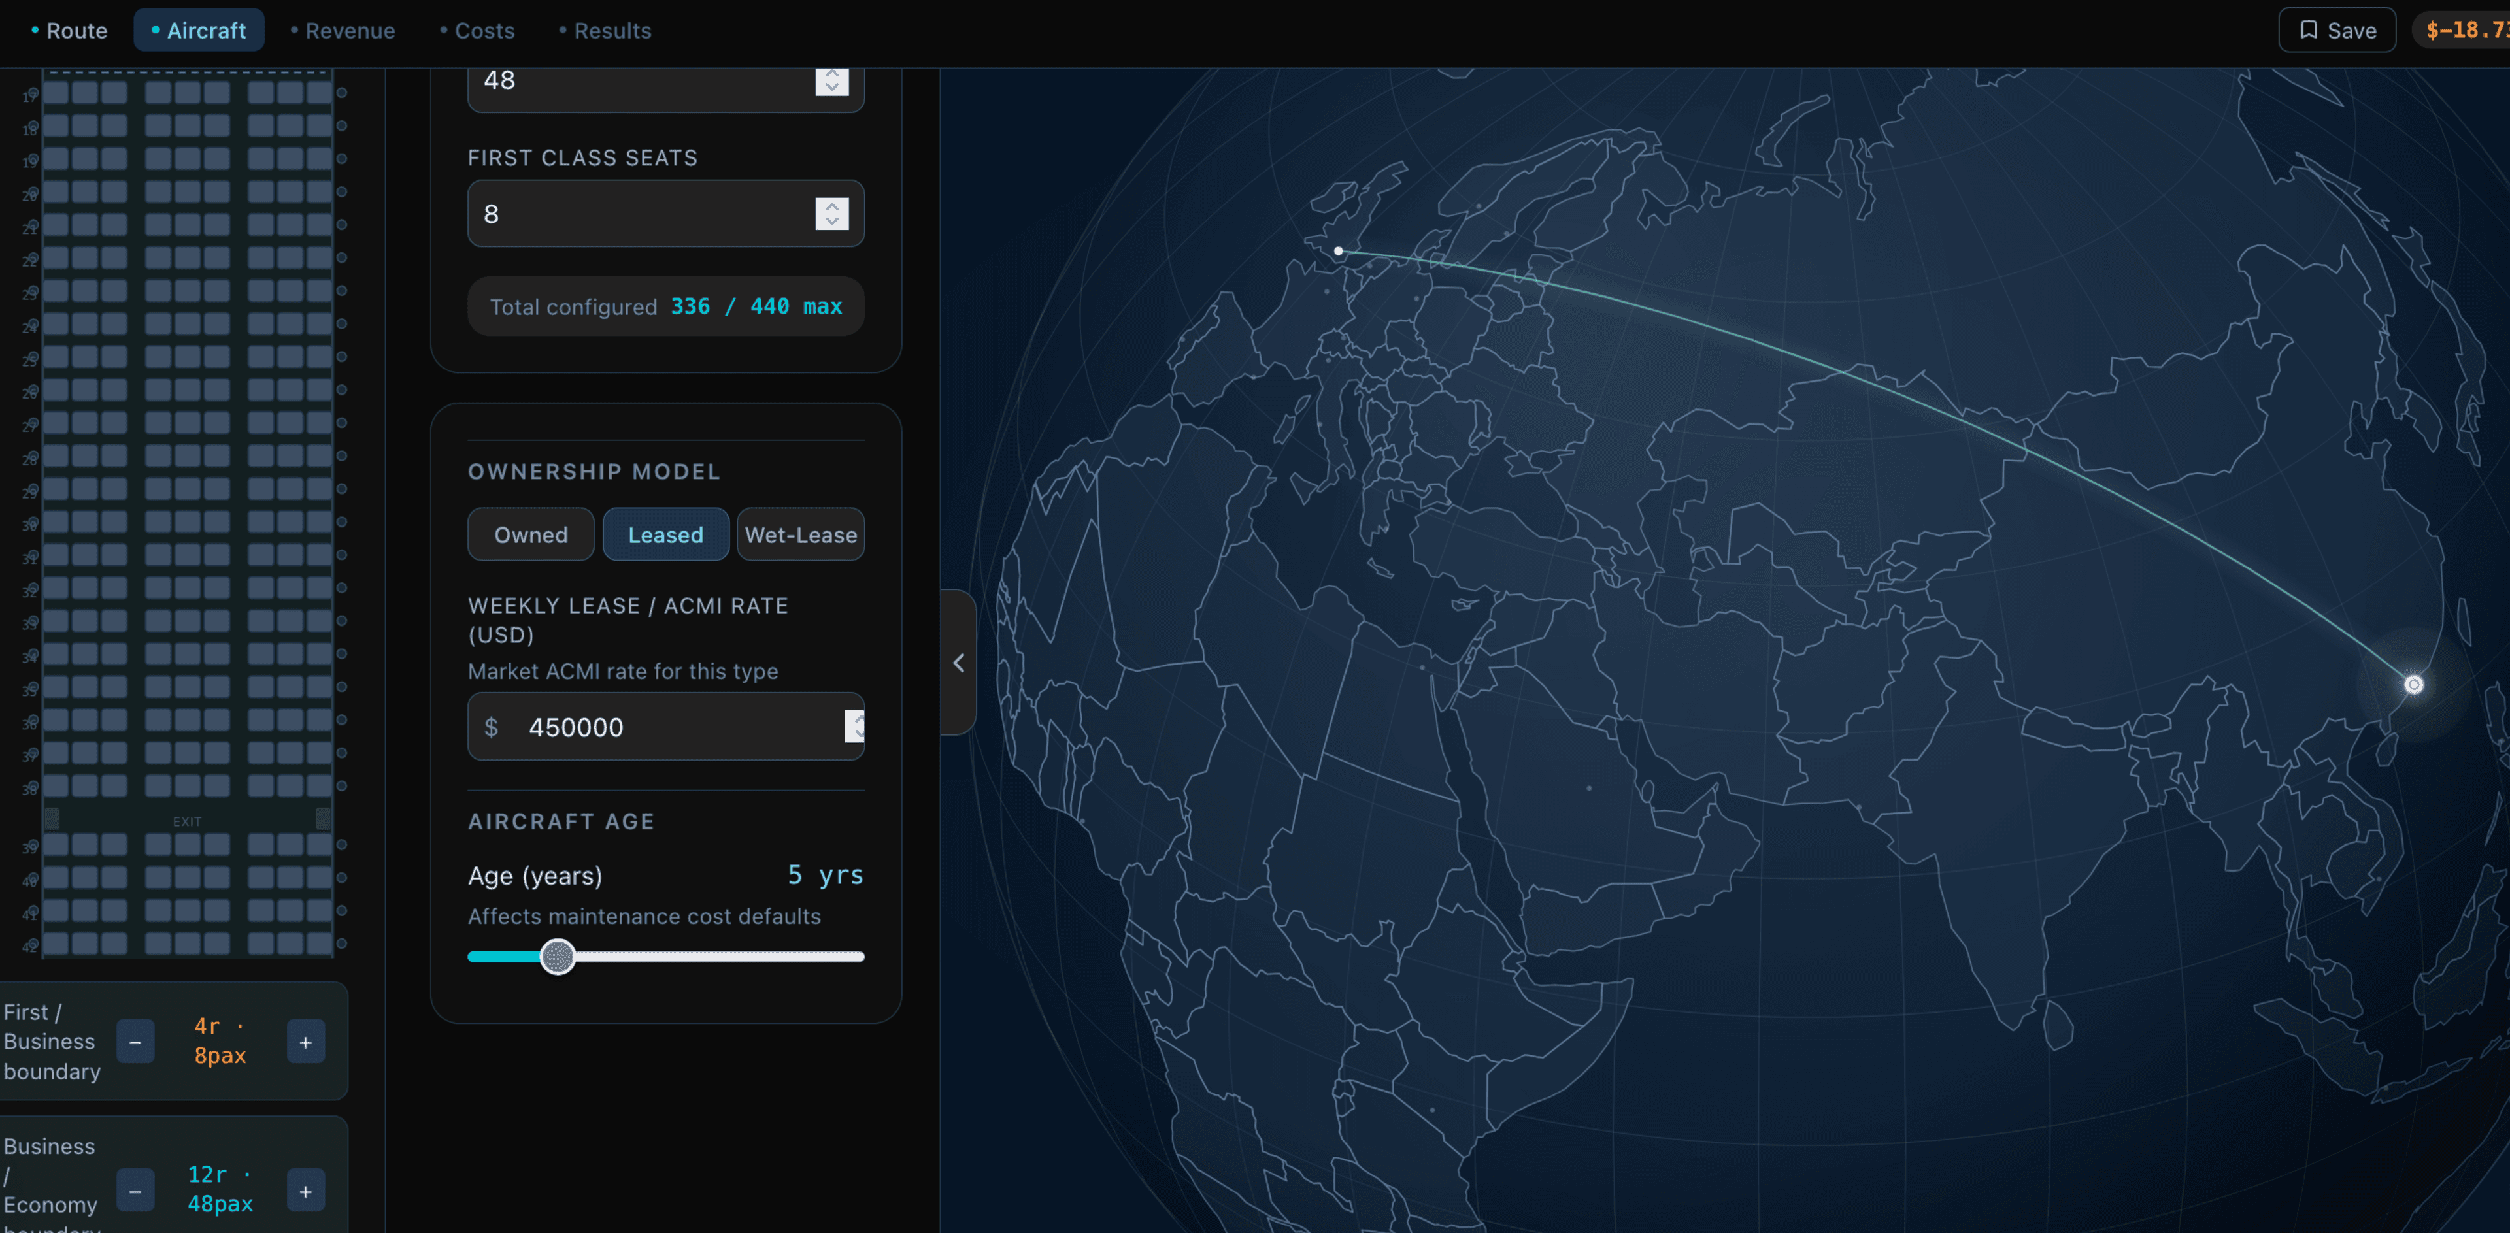
Task: Click the stepper on the 48 seats field
Action: click(832, 81)
